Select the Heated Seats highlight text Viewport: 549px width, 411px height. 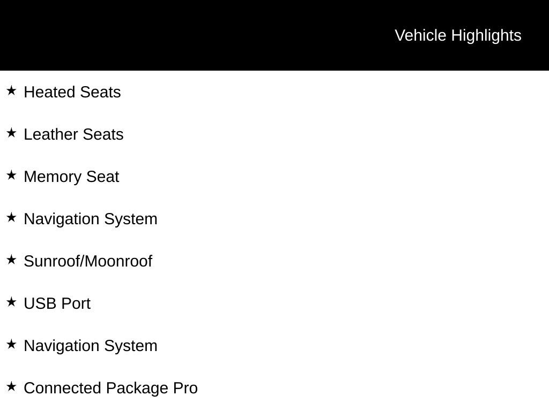[x=72, y=92]
